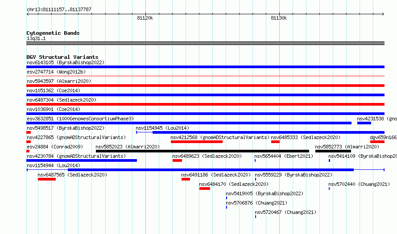Select the esv2747714 (Wong2012b) label
397x234 pixels.
56,72
